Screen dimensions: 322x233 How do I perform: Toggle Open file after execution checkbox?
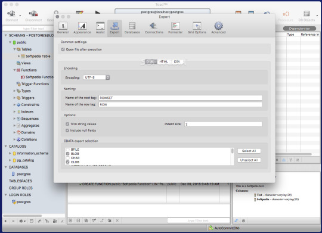point(63,49)
